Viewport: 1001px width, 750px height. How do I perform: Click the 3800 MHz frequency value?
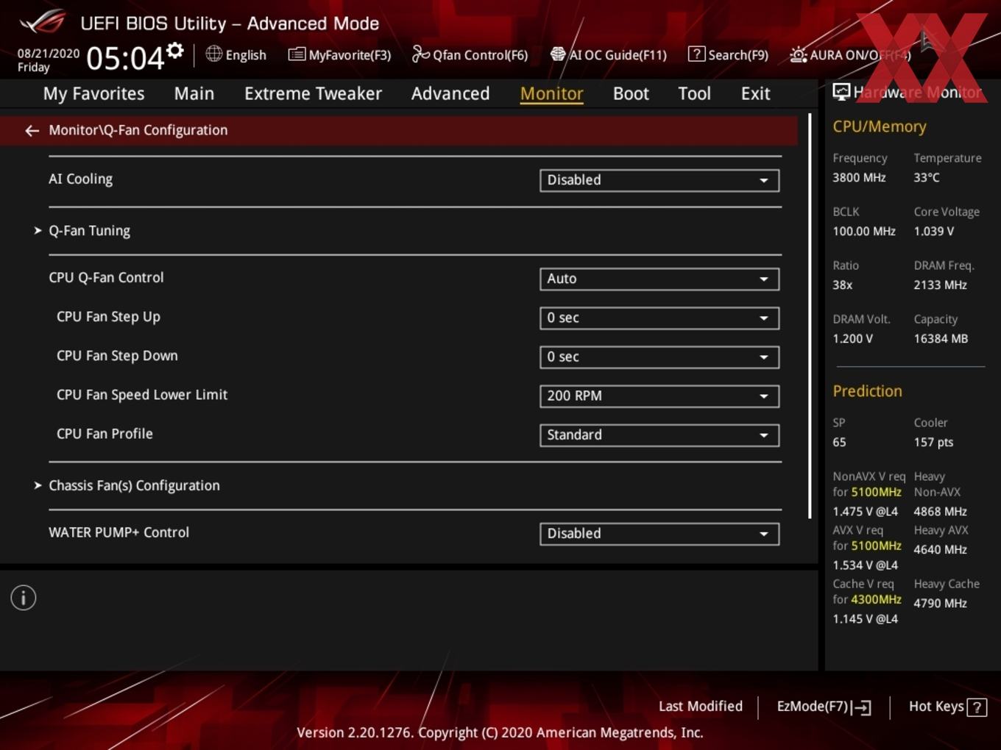tap(859, 177)
